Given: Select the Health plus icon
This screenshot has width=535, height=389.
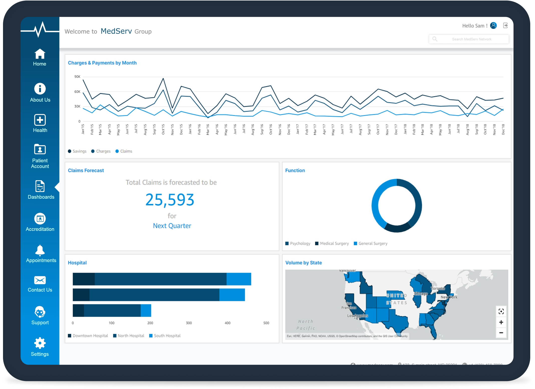Looking at the screenshot, I should click(x=40, y=120).
